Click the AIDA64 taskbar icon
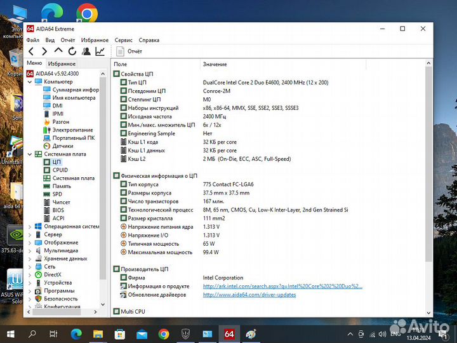 tap(229, 334)
